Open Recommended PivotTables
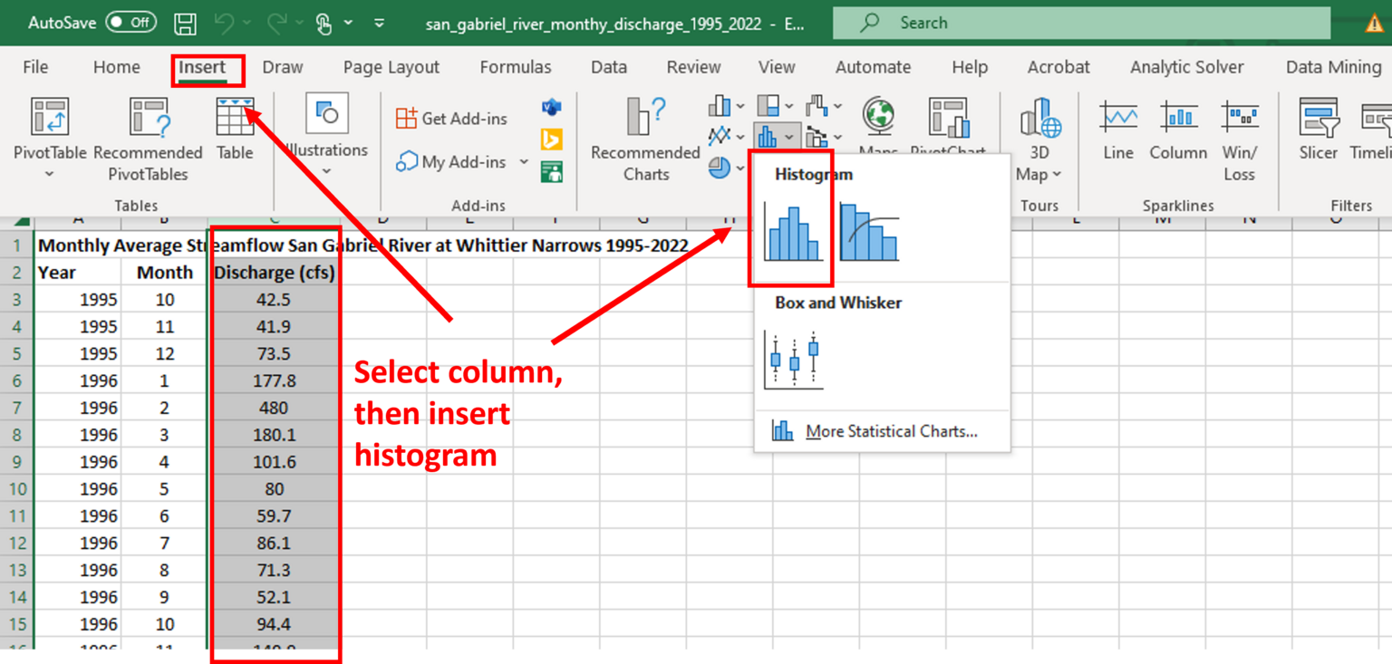1392x664 pixels. pyautogui.click(x=148, y=139)
